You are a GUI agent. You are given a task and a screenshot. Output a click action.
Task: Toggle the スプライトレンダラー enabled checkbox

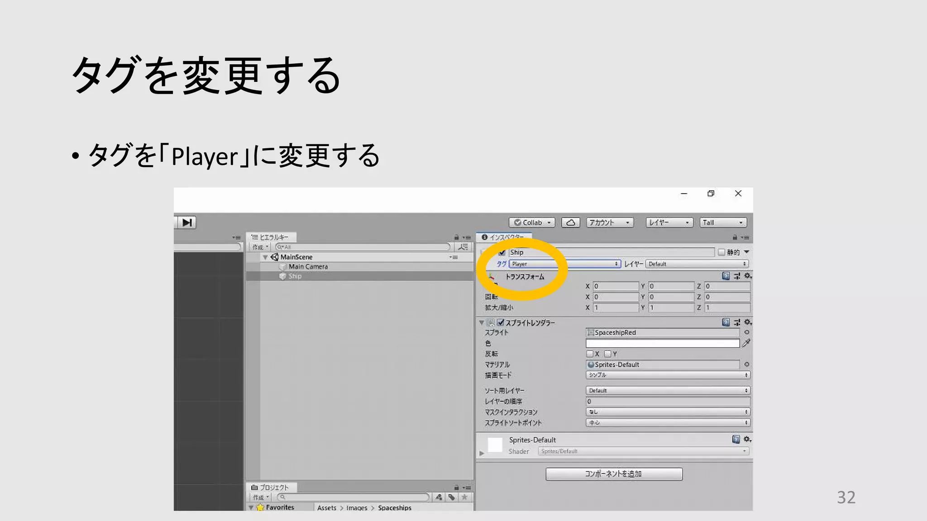click(501, 322)
